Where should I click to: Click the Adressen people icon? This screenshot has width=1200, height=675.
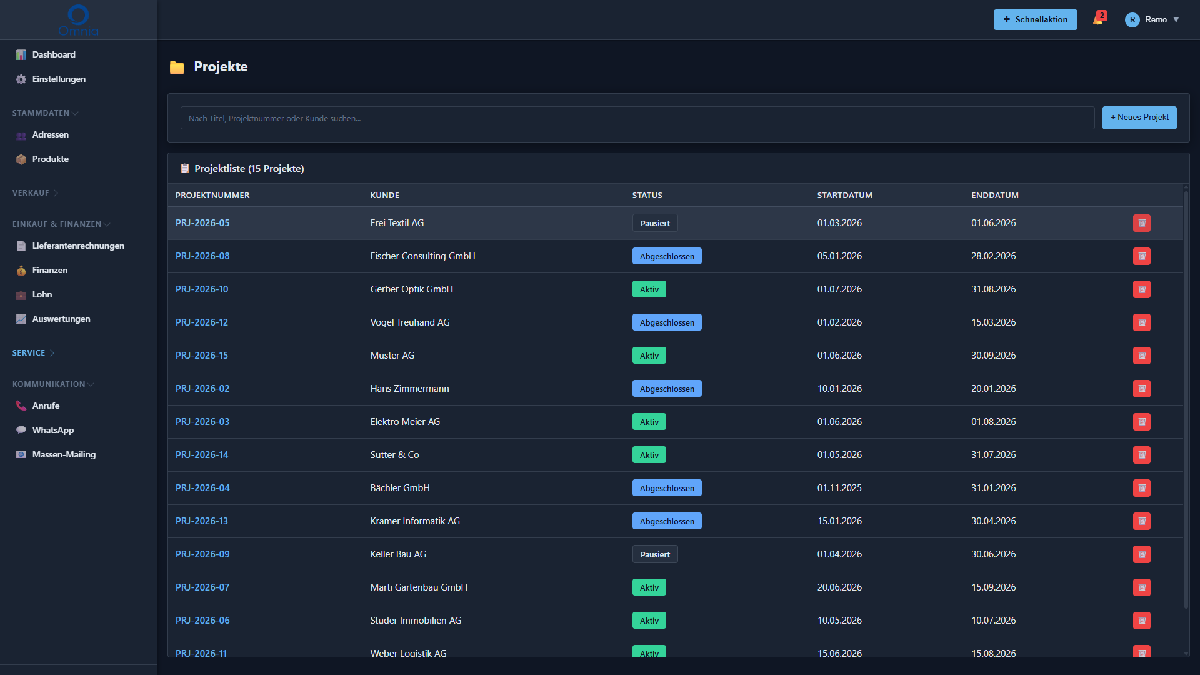pyautogui.click(x=21, y=135)
